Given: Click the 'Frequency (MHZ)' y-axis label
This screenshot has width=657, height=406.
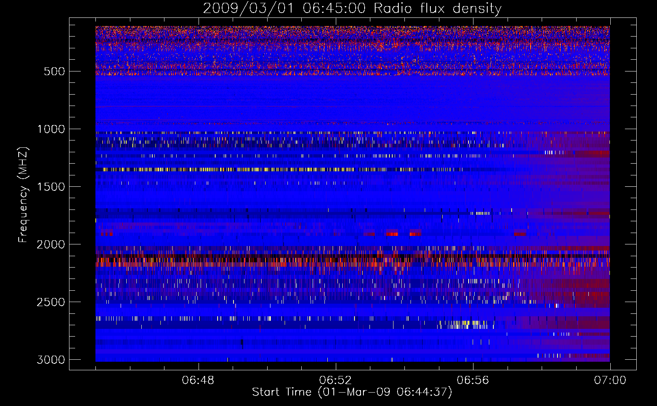Looking at the screenshot, I should click(x=23, y=195).
